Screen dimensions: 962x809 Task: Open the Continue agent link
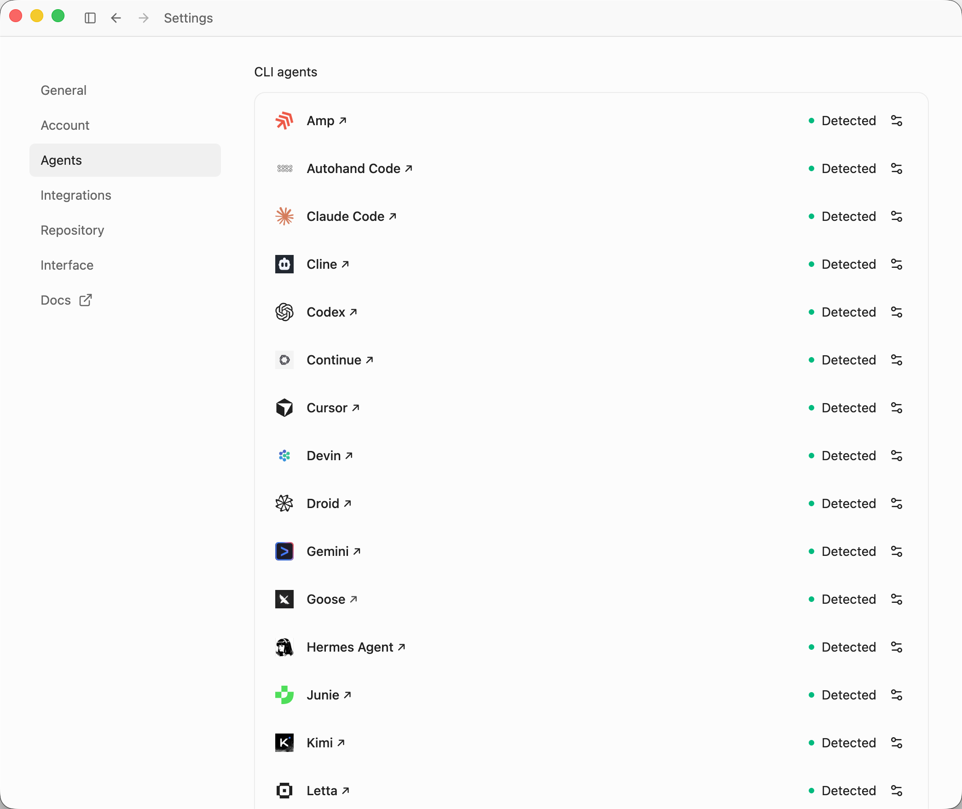(340, 360)
